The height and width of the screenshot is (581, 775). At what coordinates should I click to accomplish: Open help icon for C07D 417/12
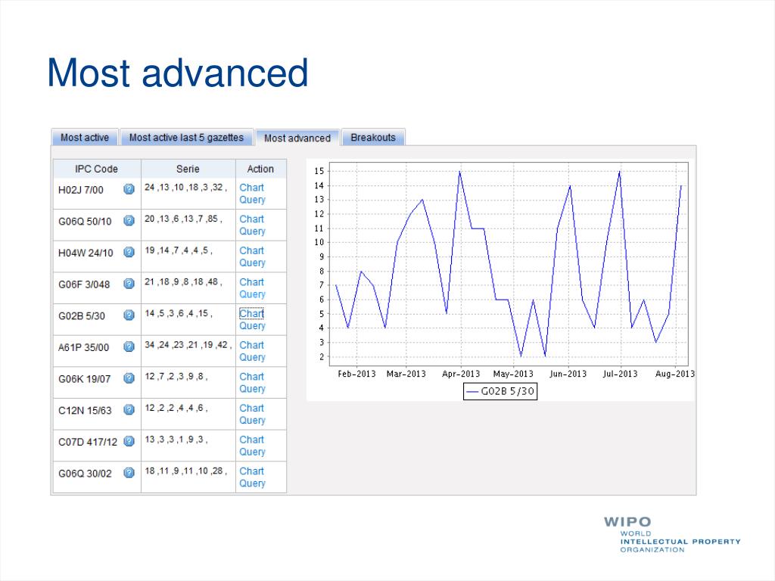coord(129,441)
